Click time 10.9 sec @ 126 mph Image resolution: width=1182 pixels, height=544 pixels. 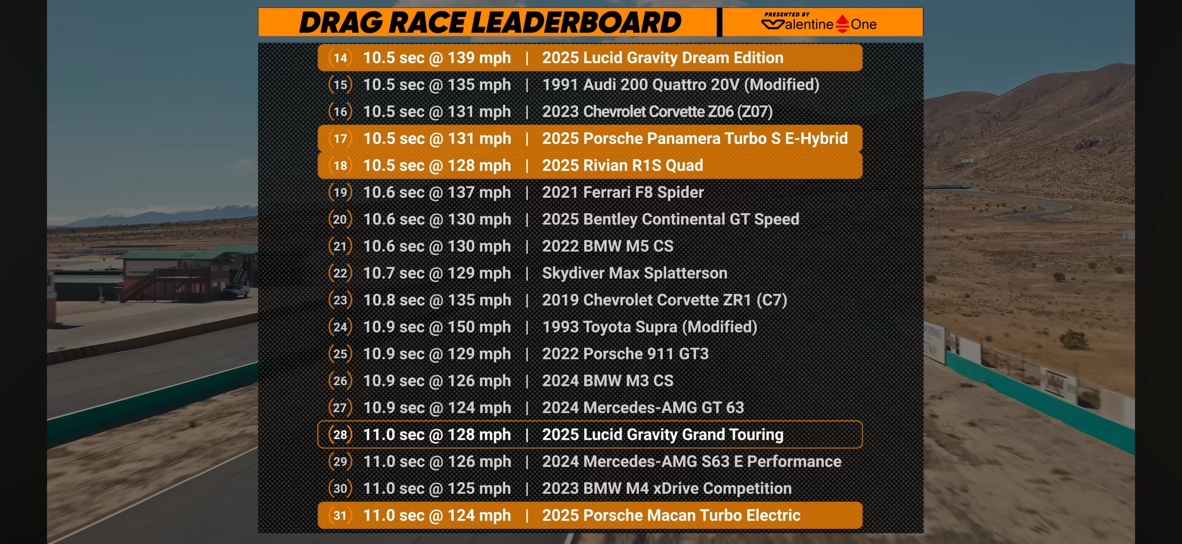click(437, 381)
